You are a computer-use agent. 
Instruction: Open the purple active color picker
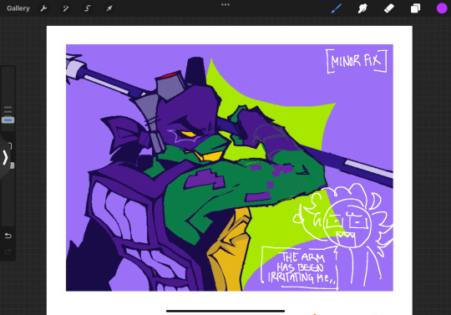442,8
